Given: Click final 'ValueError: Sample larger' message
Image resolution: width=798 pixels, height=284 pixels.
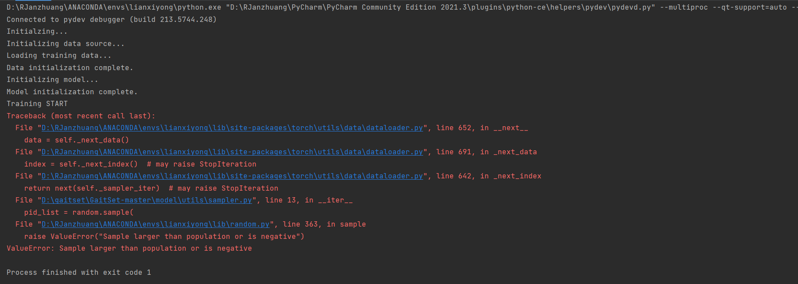Looking at the screenshot, I should coord(129,248).
